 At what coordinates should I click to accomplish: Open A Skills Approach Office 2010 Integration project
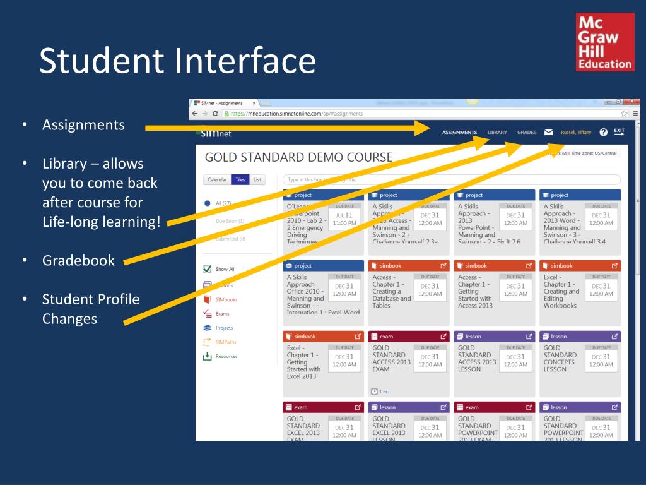[323, 293]
